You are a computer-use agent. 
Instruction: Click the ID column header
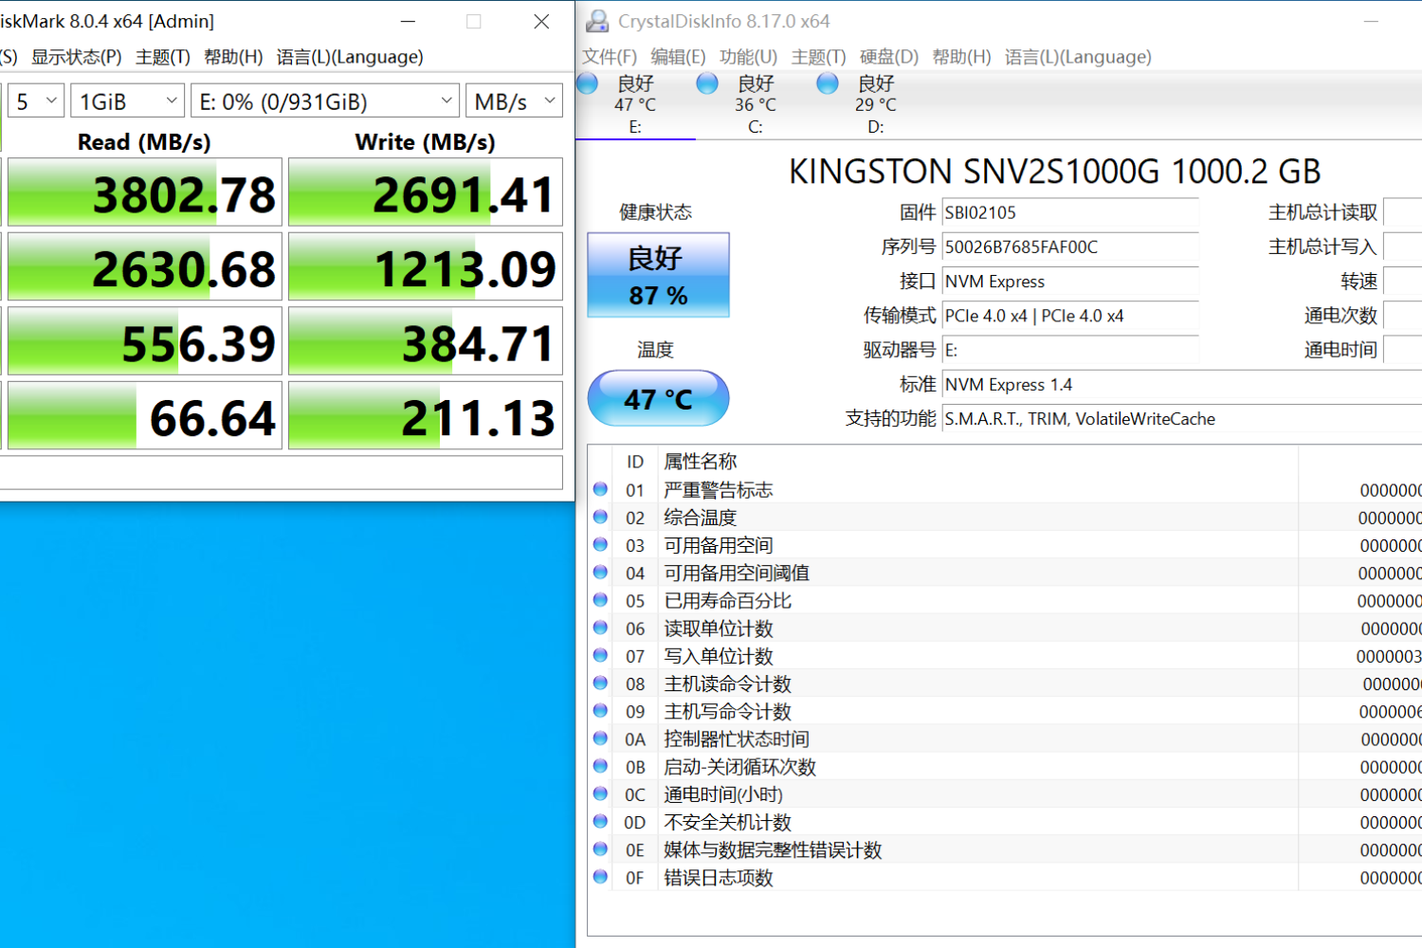click(635, 462)
